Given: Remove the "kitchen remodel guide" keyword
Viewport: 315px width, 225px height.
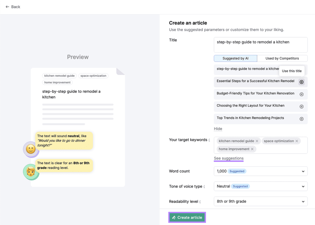Looking at the screenshot, I should [257, 141].
